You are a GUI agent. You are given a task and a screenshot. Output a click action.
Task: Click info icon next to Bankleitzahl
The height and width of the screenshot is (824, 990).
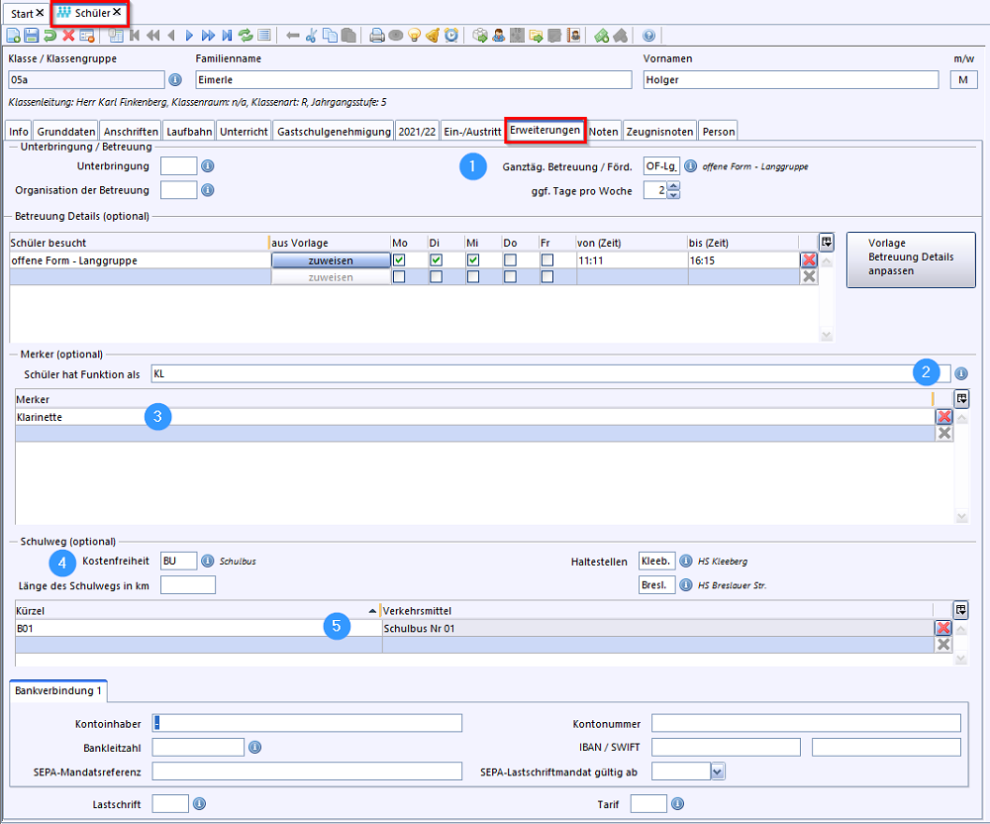[254, 747]
